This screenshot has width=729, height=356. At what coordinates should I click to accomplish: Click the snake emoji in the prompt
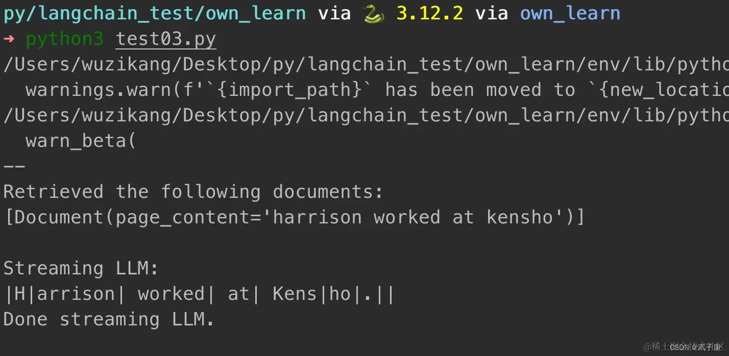tap(373, 14)
